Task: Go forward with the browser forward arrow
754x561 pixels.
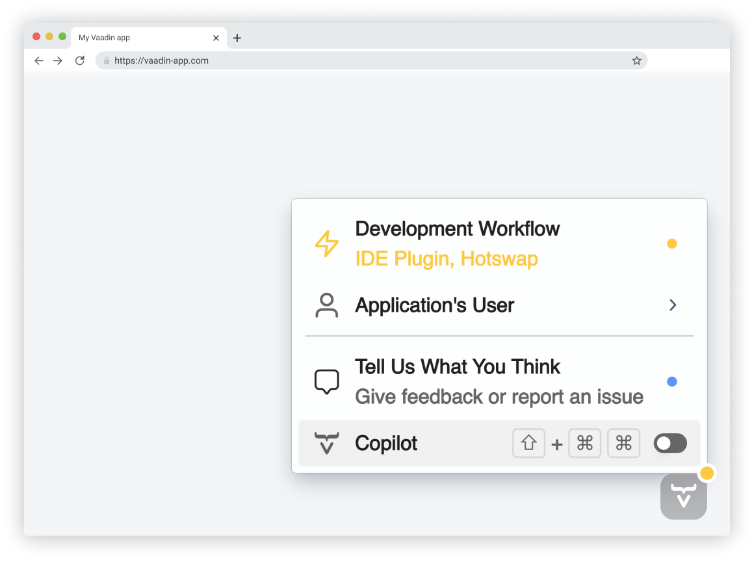Action: (x=58, y=60)
